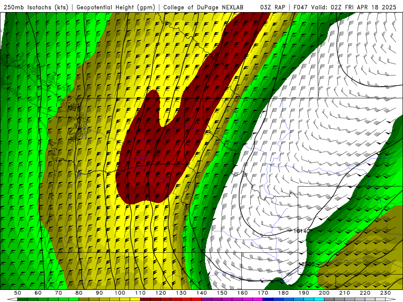
Task: Click the 140 value on the color scale
Action: [x=201, y=293]
